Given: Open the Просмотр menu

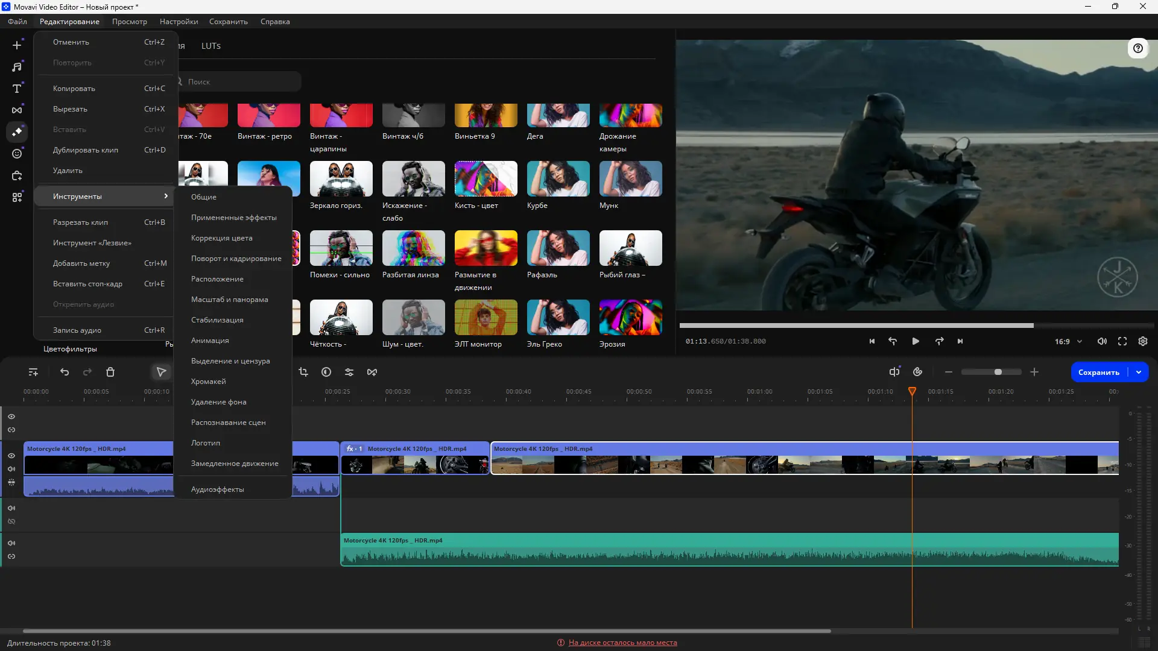Looking at the screenshot, I should pos(130,22).
